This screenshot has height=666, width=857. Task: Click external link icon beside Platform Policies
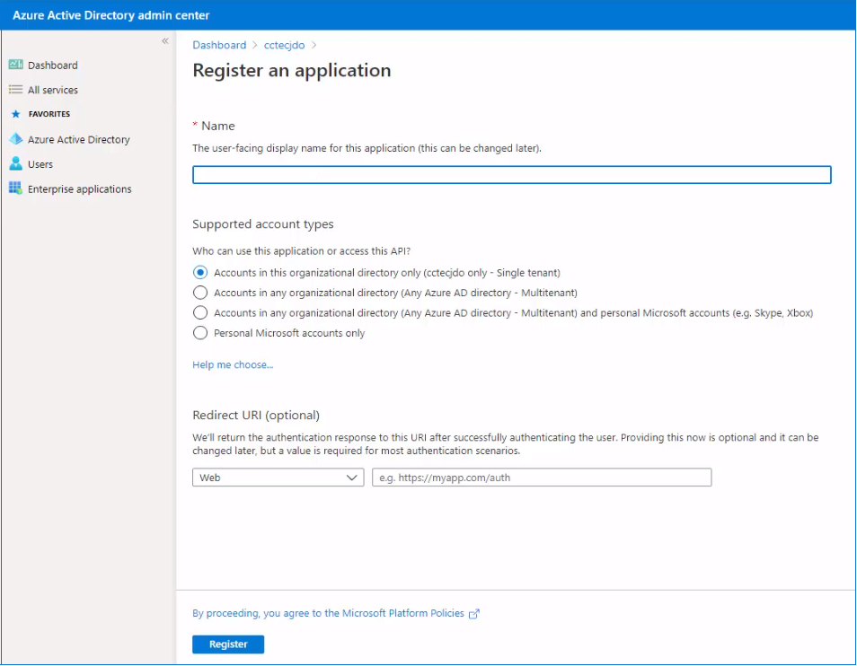(473, 614)
